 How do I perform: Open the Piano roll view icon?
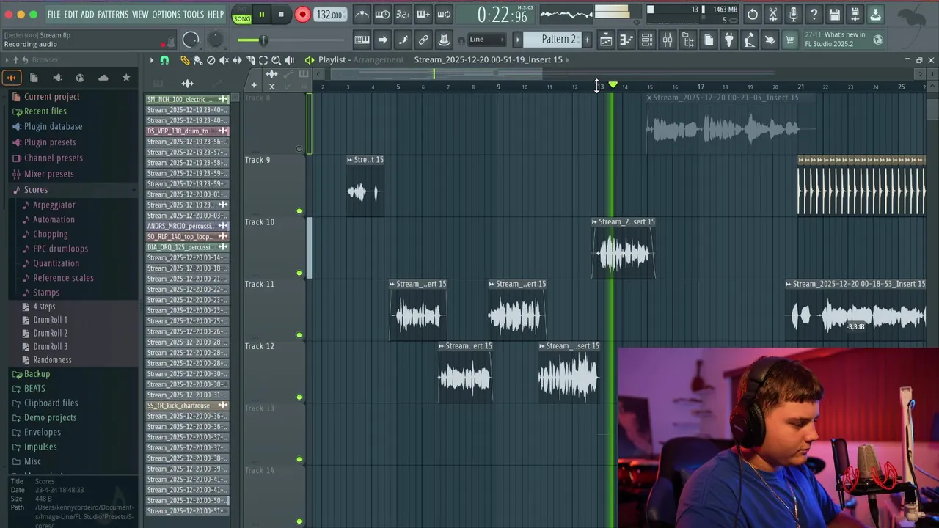626,40
